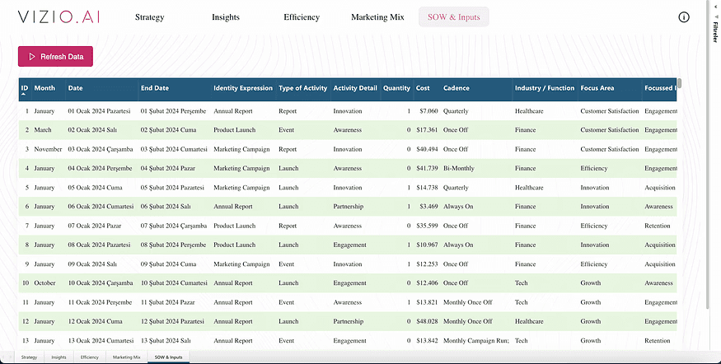Click the ID column sort arrow
This screenshot has height=364, width=721.
23,94
